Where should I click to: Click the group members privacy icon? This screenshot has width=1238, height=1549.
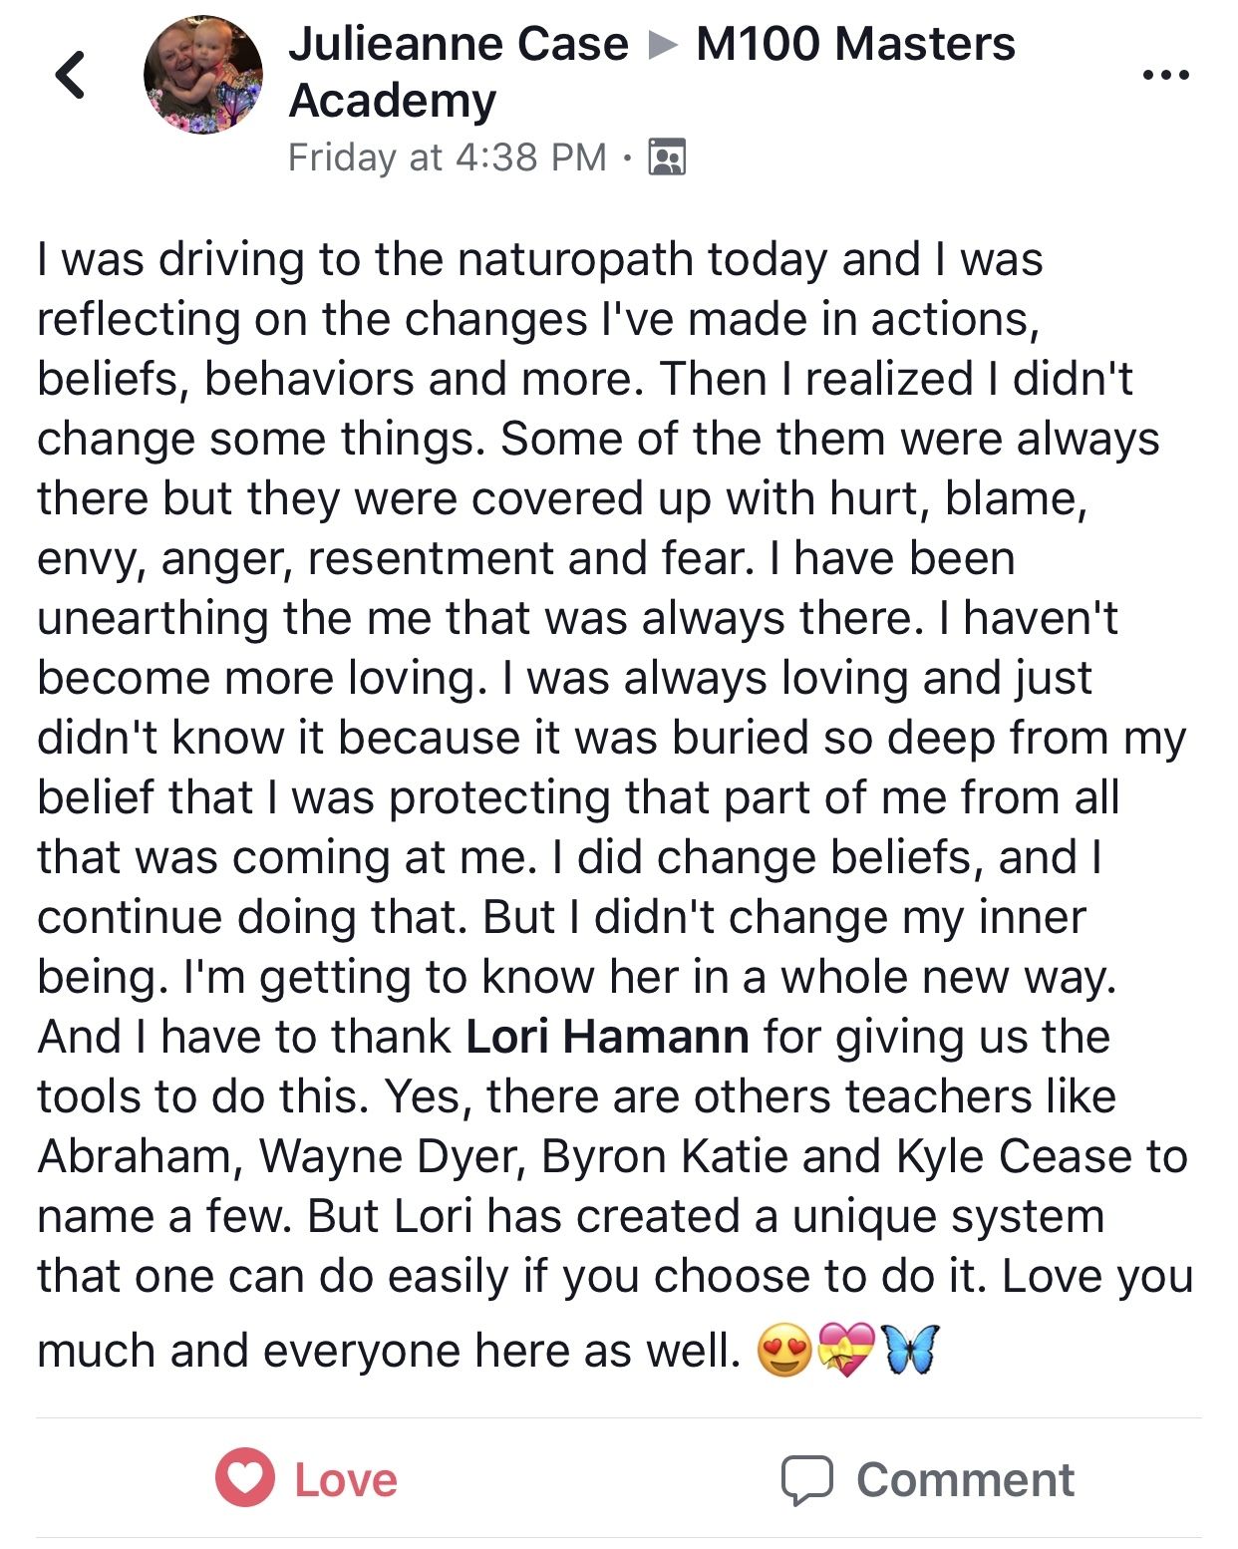[x=667, y=157]
